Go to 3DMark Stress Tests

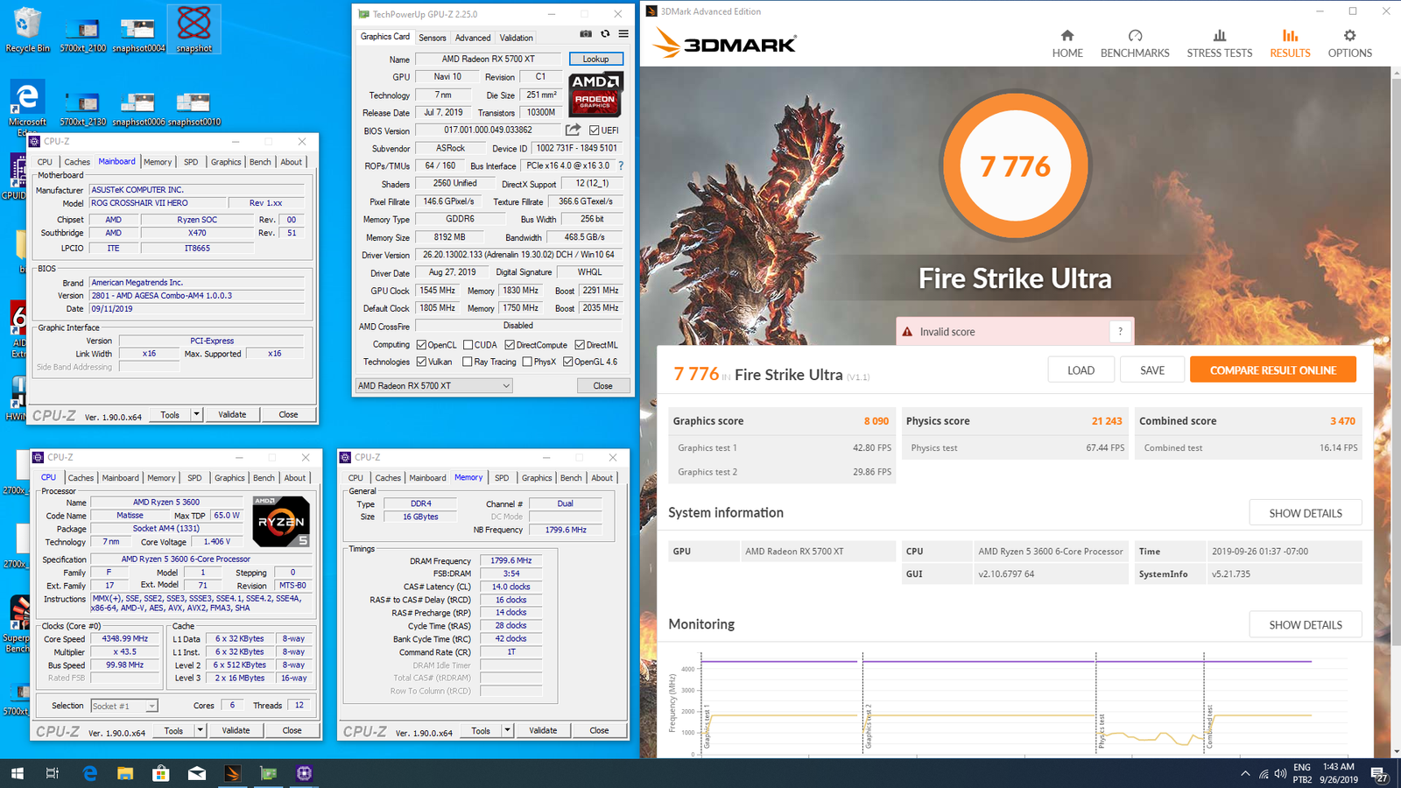click(x=1219, y=43)
